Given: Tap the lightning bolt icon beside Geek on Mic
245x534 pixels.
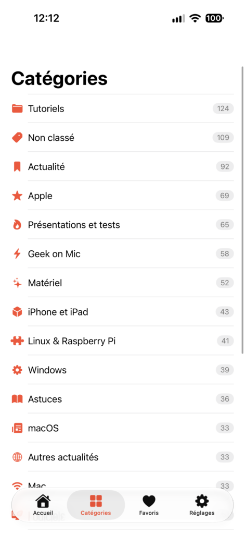Looking at the screenshot, I should click(17, 254).
